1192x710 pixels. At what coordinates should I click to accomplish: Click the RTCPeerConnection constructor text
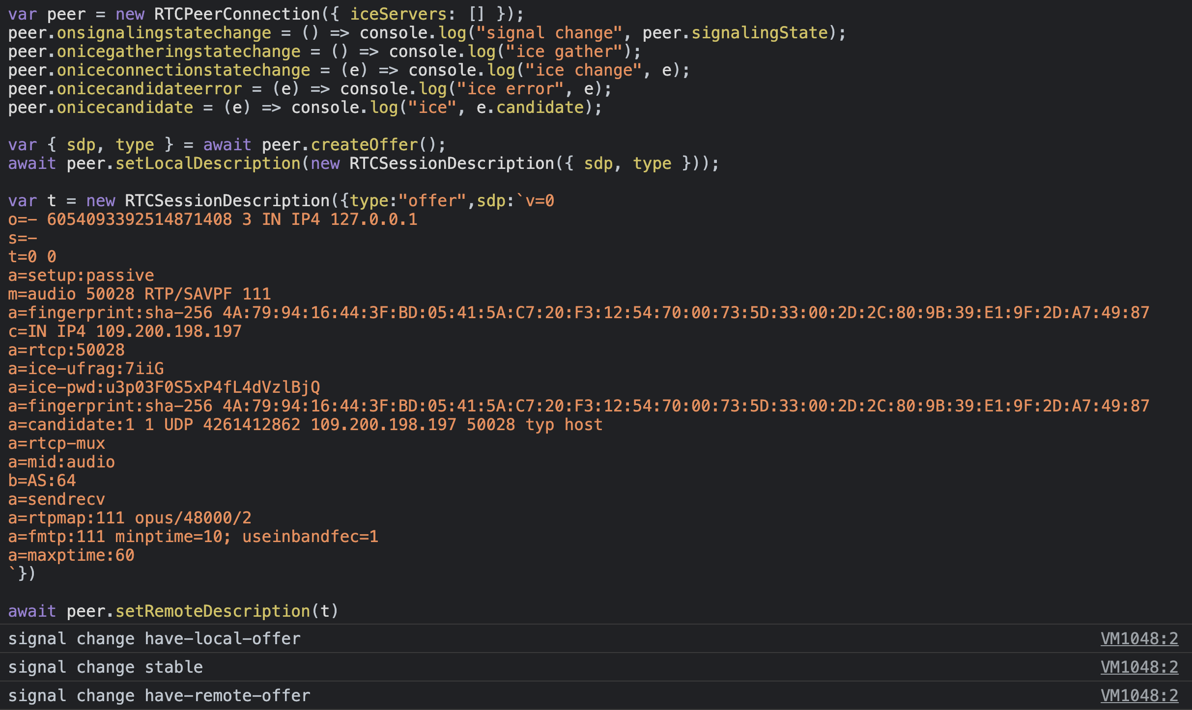(237, 14)
